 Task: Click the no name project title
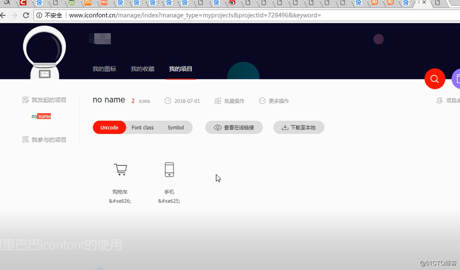pyautogui.click(x=109, y=100)
